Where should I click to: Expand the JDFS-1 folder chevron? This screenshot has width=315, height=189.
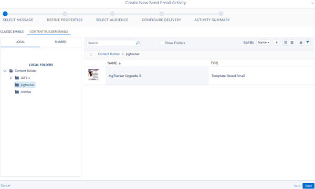tap(10, 78)
